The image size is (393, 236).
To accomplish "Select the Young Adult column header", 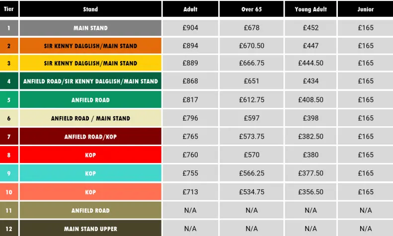I will coord(311,9).
